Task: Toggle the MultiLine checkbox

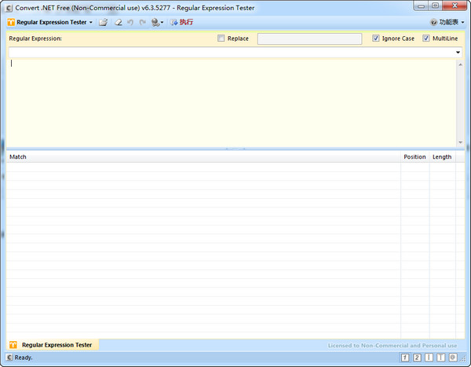Action: pos(426,39)
